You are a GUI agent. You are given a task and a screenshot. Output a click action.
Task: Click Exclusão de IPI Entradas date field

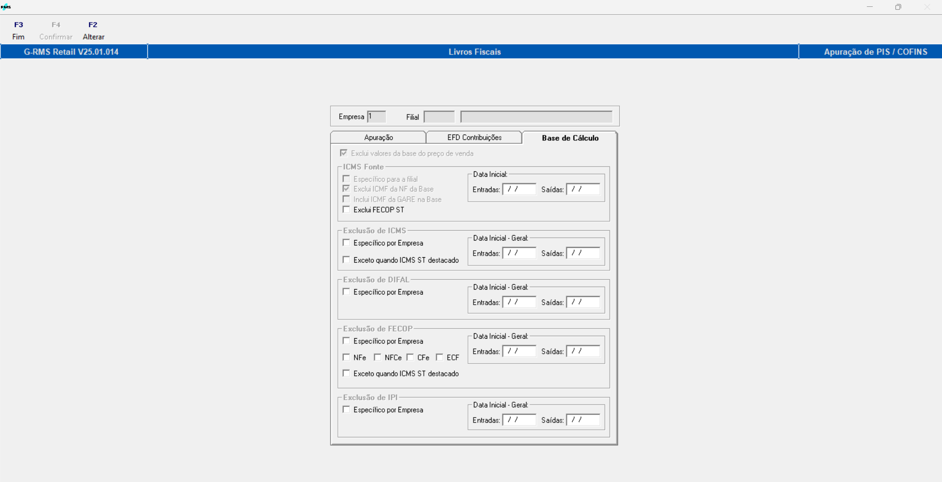tap(519, 420)
